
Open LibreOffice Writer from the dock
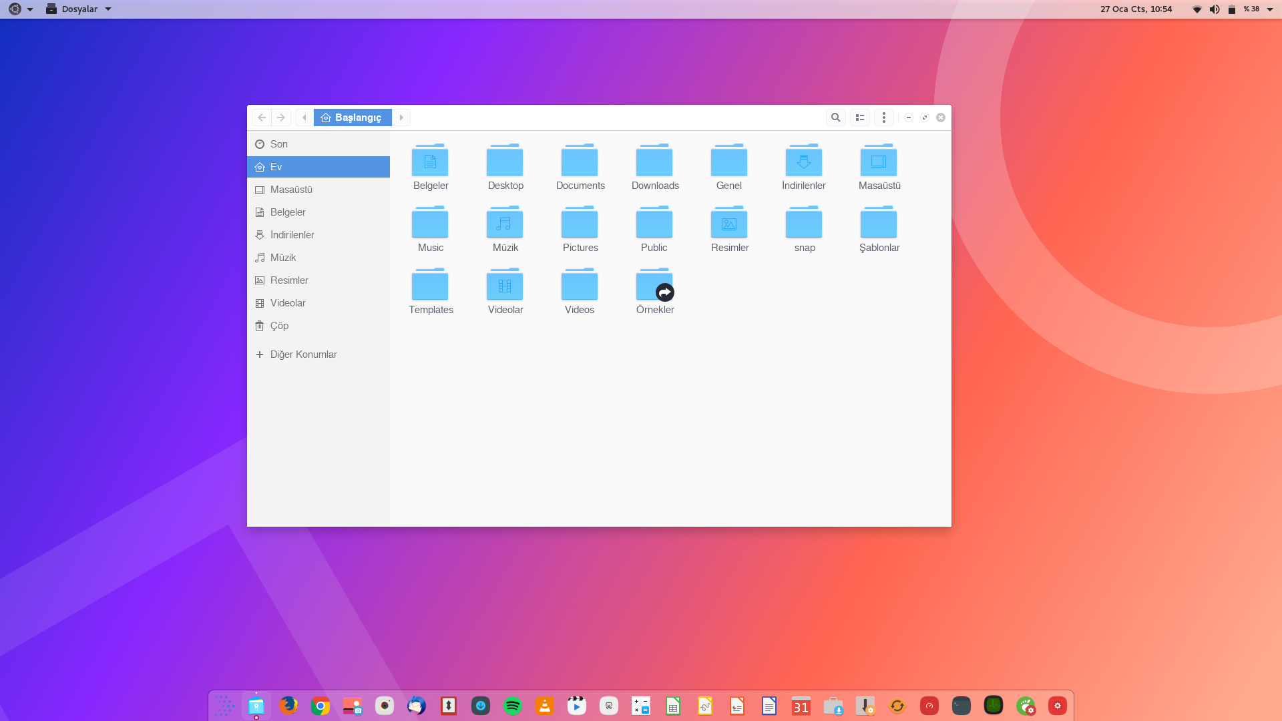point(769,706)
